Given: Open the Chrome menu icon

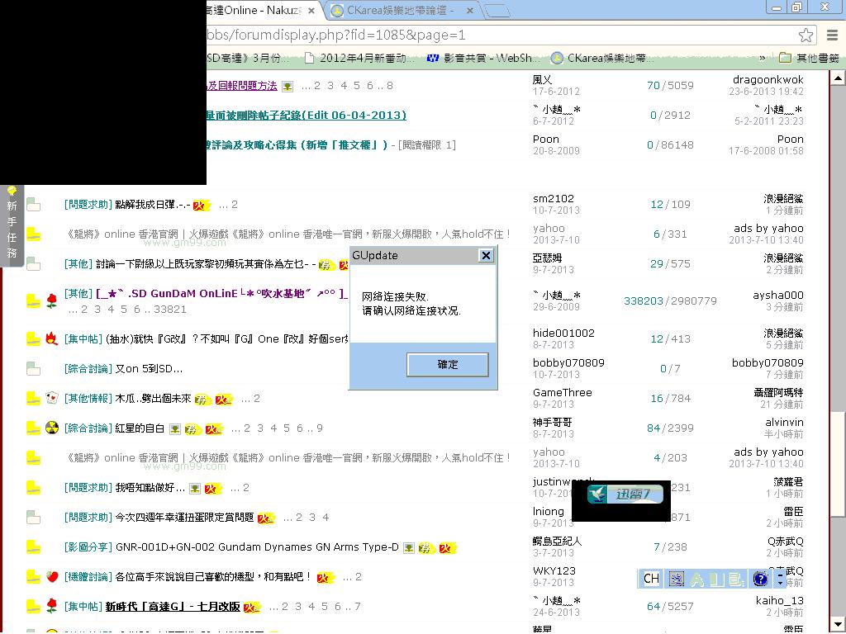Looking at the screenshot, I should point(832,35).
